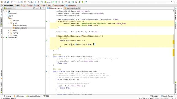
Task: Collapse the layout folder arrow
Action: tap(9, 23)
